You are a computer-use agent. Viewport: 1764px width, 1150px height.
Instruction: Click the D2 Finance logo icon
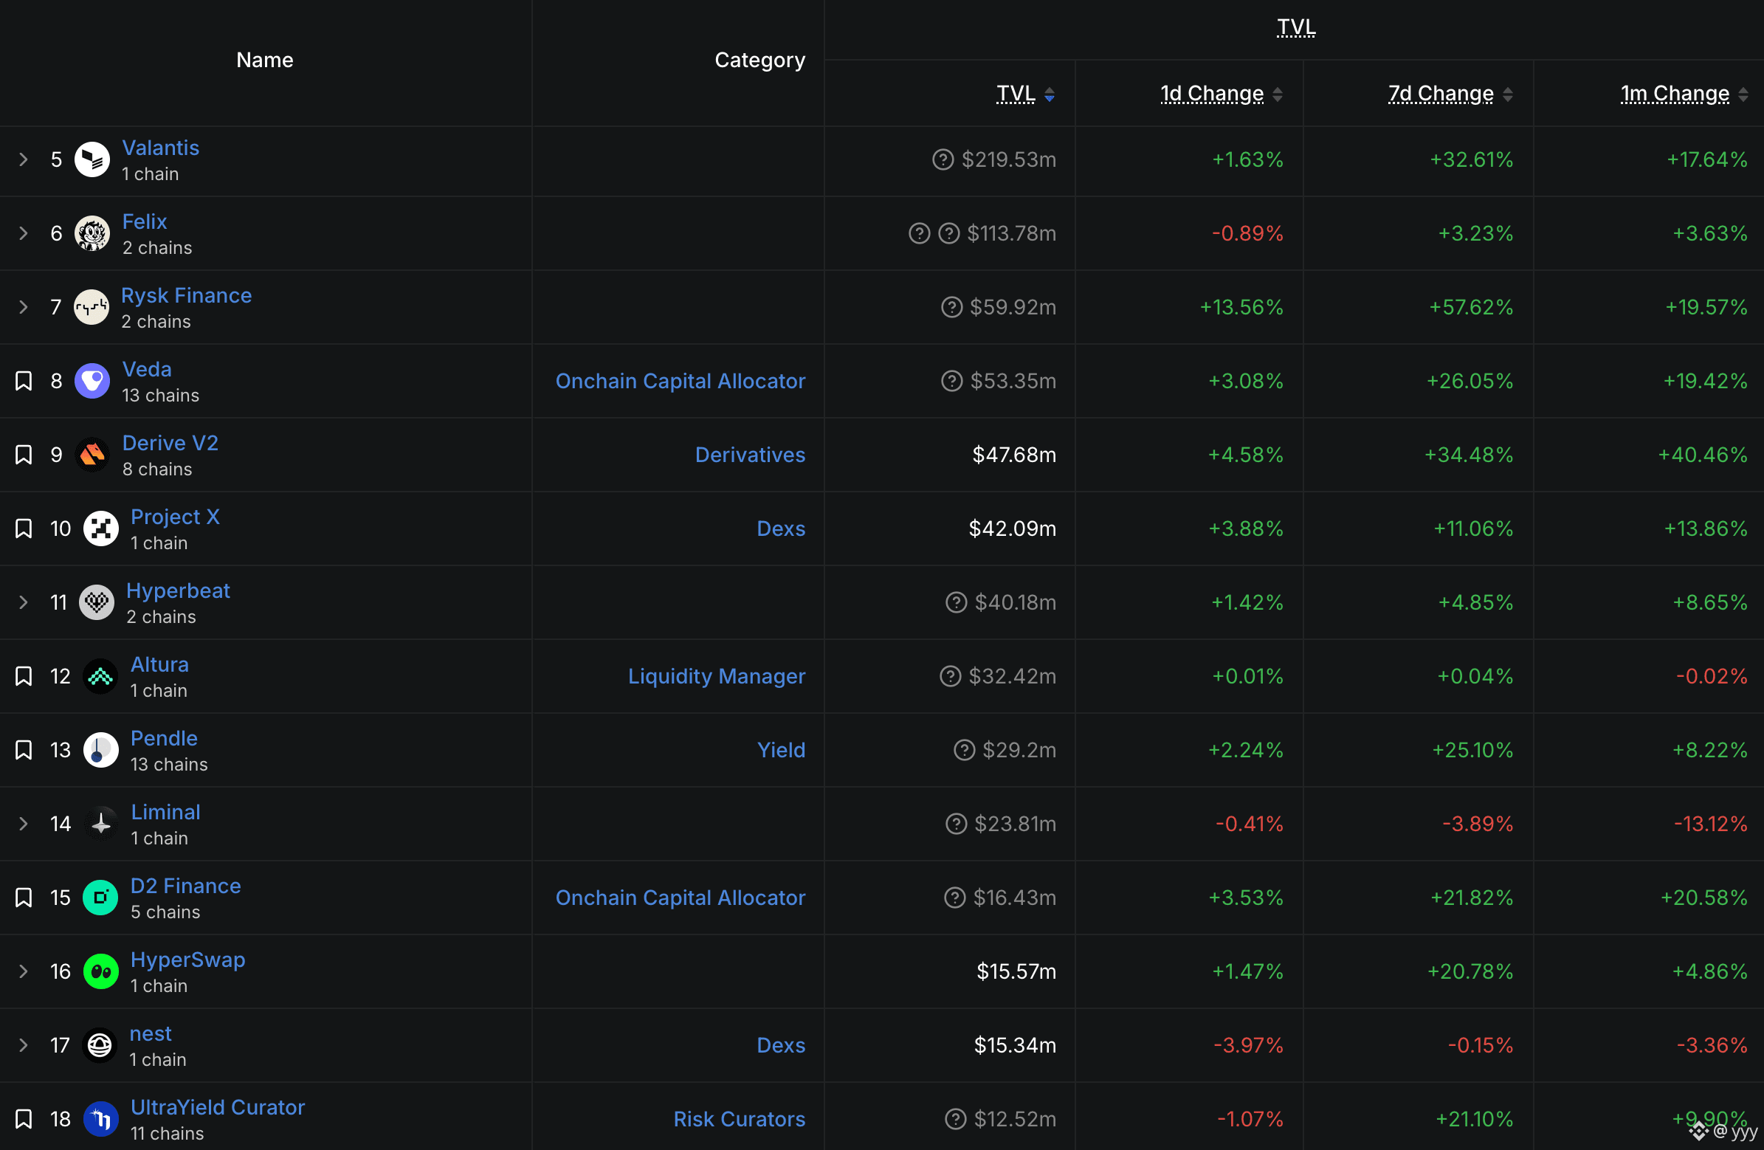tap(101, 897)
